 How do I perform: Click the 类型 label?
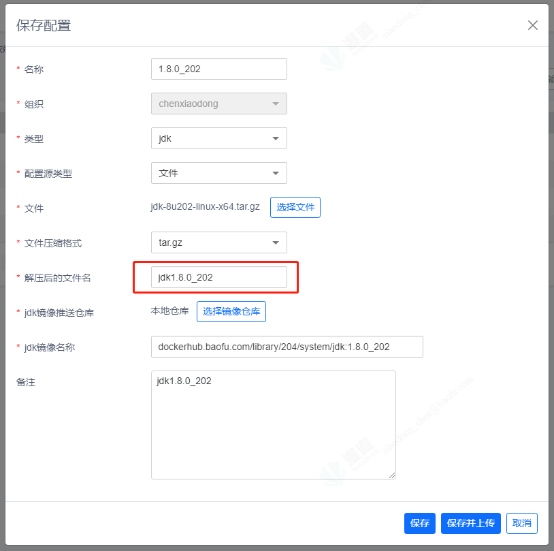click(x=33, y=139)
